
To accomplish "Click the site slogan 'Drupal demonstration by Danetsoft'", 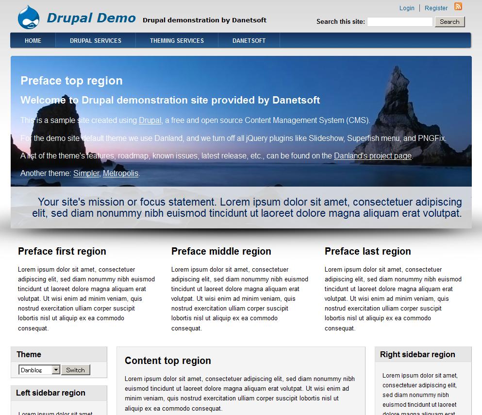I will click(204, 20).
